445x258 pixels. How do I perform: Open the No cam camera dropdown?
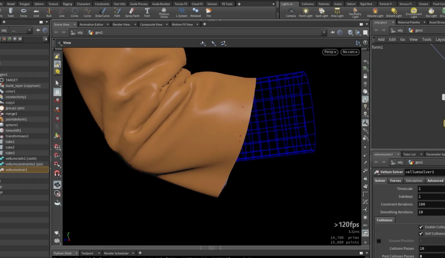(350, 52)
